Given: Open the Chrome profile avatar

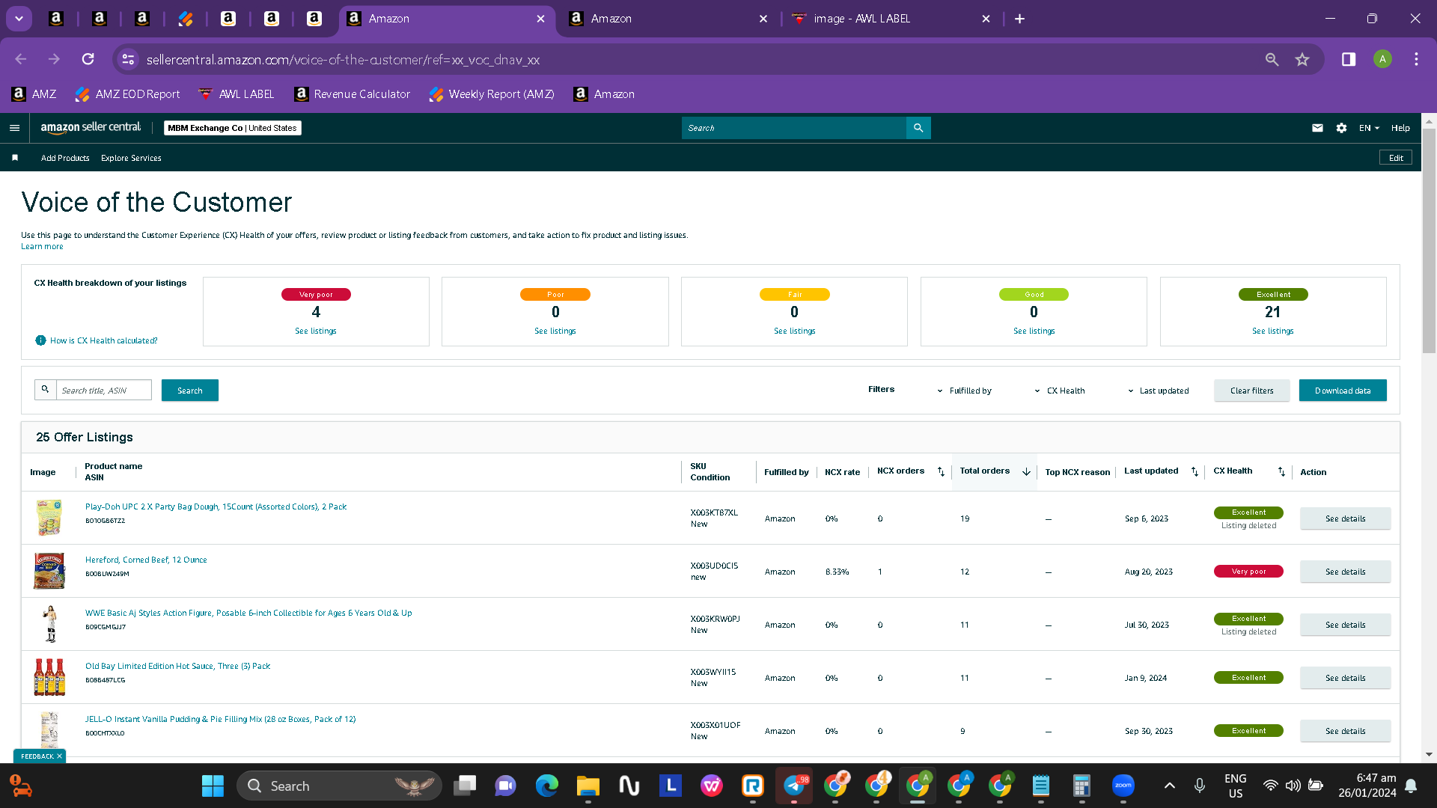Looking at the screenshot, I should click(1382, 59).
